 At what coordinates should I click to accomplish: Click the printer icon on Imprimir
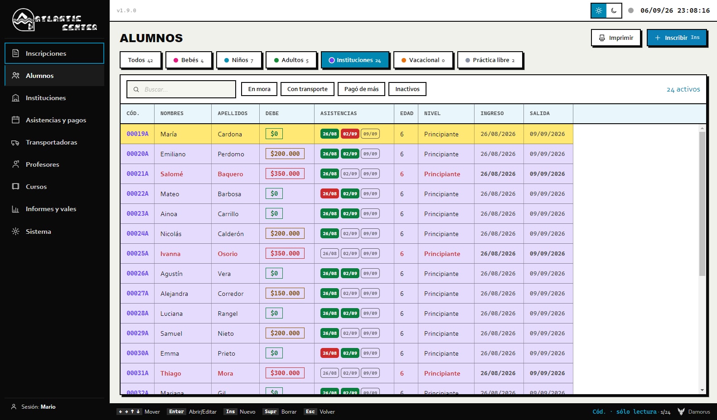tap(602, 38)
